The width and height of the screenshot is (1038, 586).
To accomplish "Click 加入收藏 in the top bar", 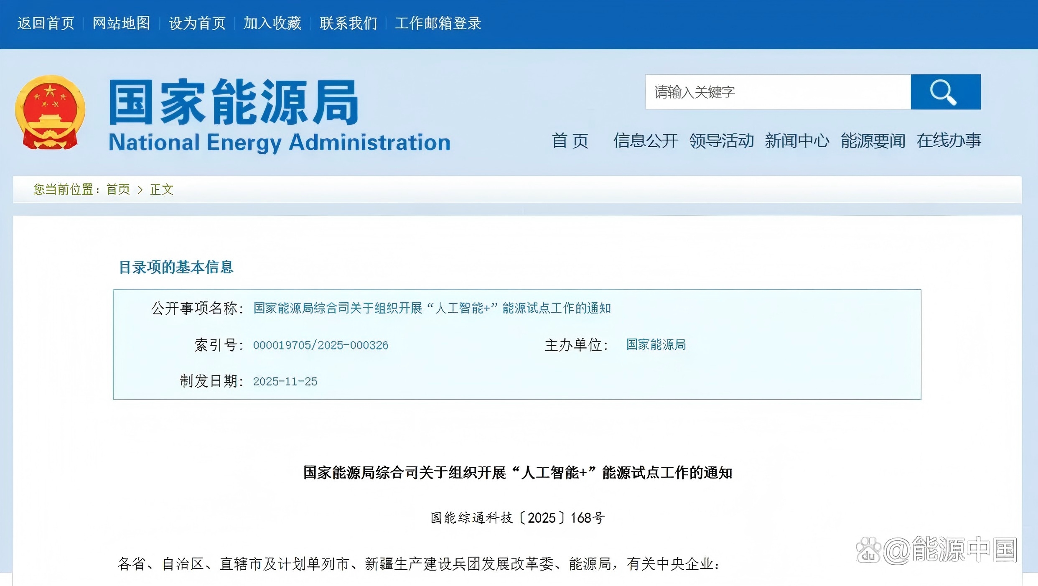I will point(272,23).
